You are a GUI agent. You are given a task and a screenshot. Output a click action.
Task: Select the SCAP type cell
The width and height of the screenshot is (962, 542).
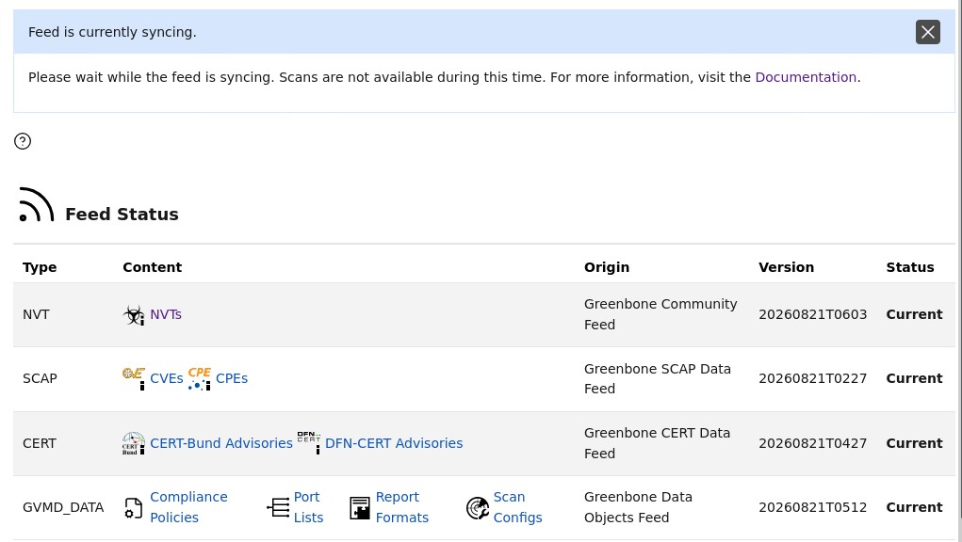pyautogui.click(x=40, y=378)
